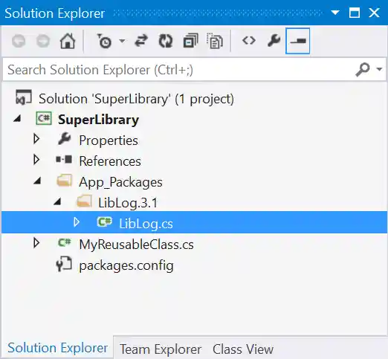Click the wrench icon beside Properties node
Viewport: 388px width, 359px height.
64,138
